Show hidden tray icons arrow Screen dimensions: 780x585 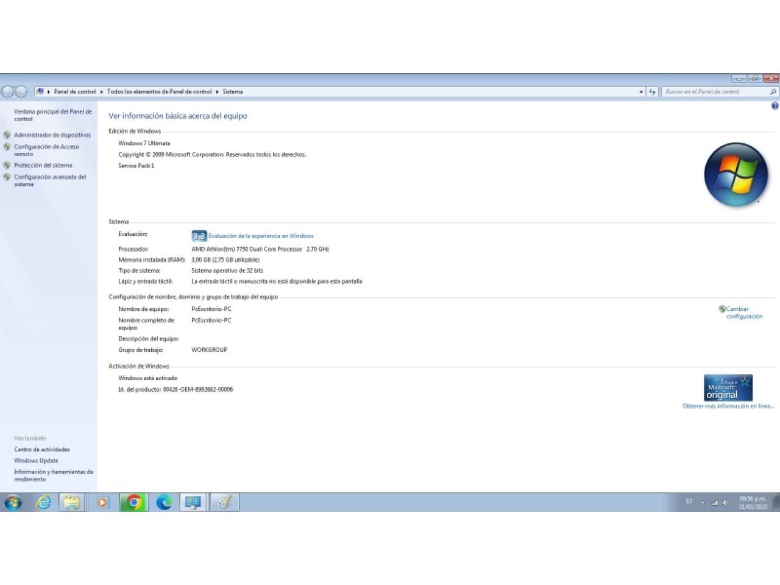[703, 503]
